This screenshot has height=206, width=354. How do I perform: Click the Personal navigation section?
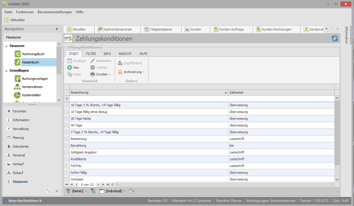coord(19,155)
